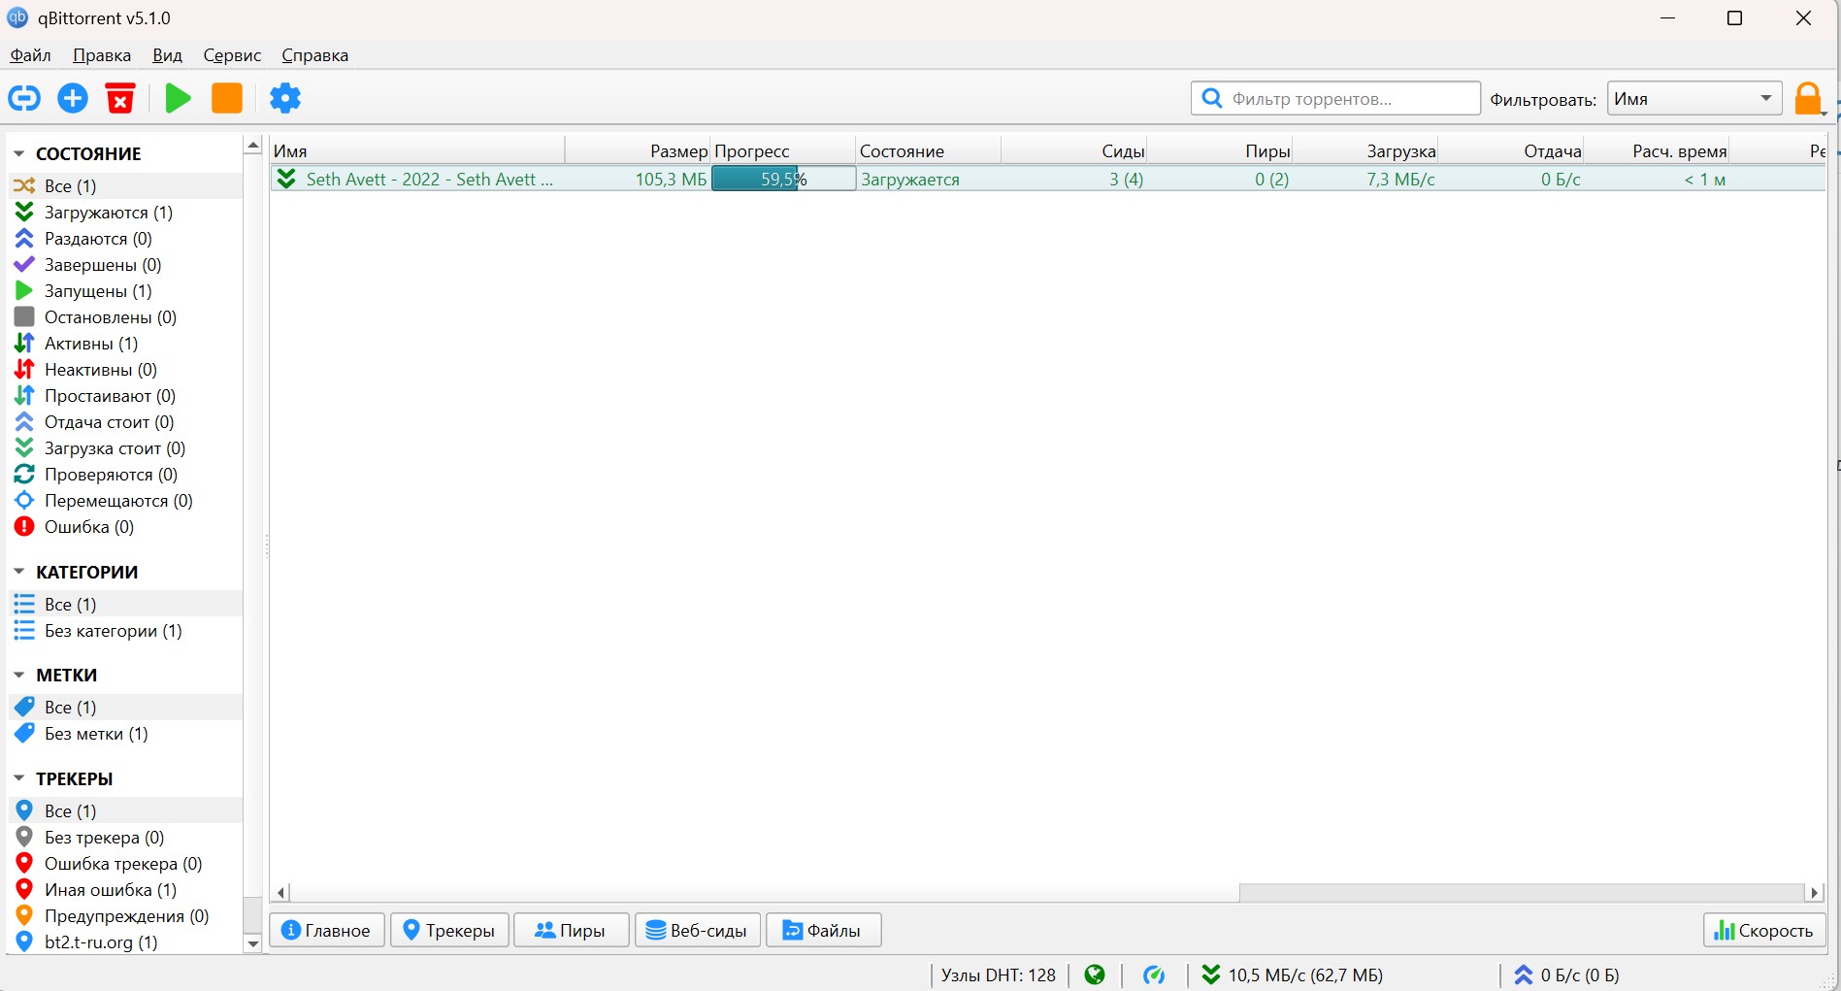
Task: Switch to the Пиры tab
Action: point(571,930)
